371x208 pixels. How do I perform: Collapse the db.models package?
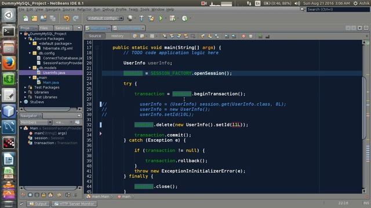tap(30, 68)
